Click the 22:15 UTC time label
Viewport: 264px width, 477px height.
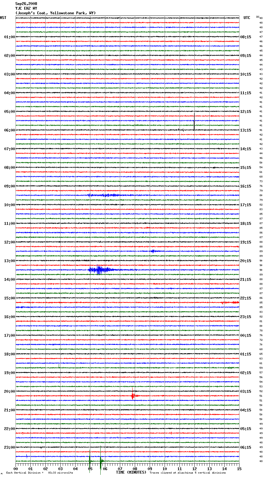(x=246, y=298)
